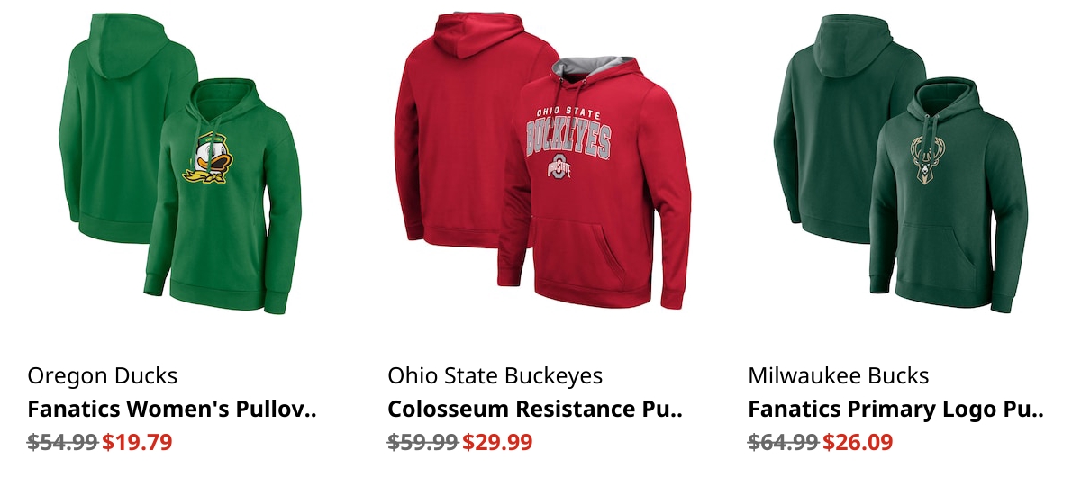This screenshot has width=1081, height=477.
Task: Click the crossed-out $54.99 price
Action: tap(62, 443)
